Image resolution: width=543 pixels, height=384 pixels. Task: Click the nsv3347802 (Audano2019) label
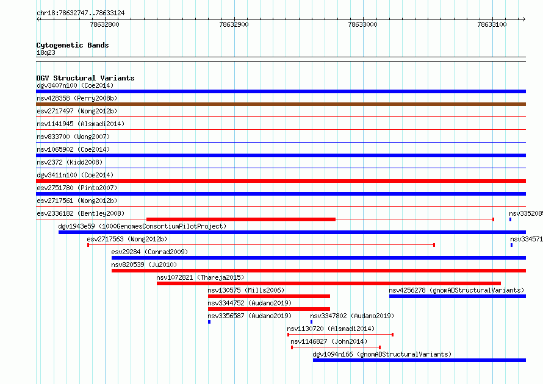coord(352,316)
